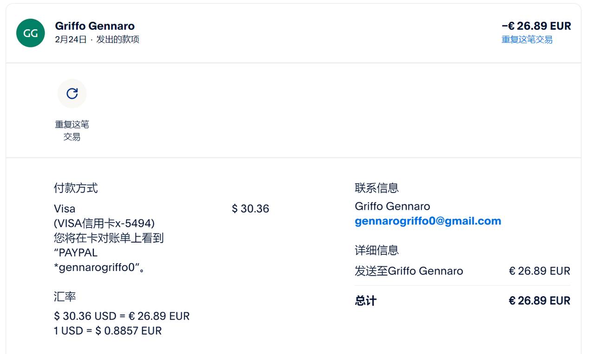Image resolution: width=594 pixels, height=354 pixels.
Task: Click the 重复这笔交易 label below the arrow icon
Action: (x=72, y=130)
